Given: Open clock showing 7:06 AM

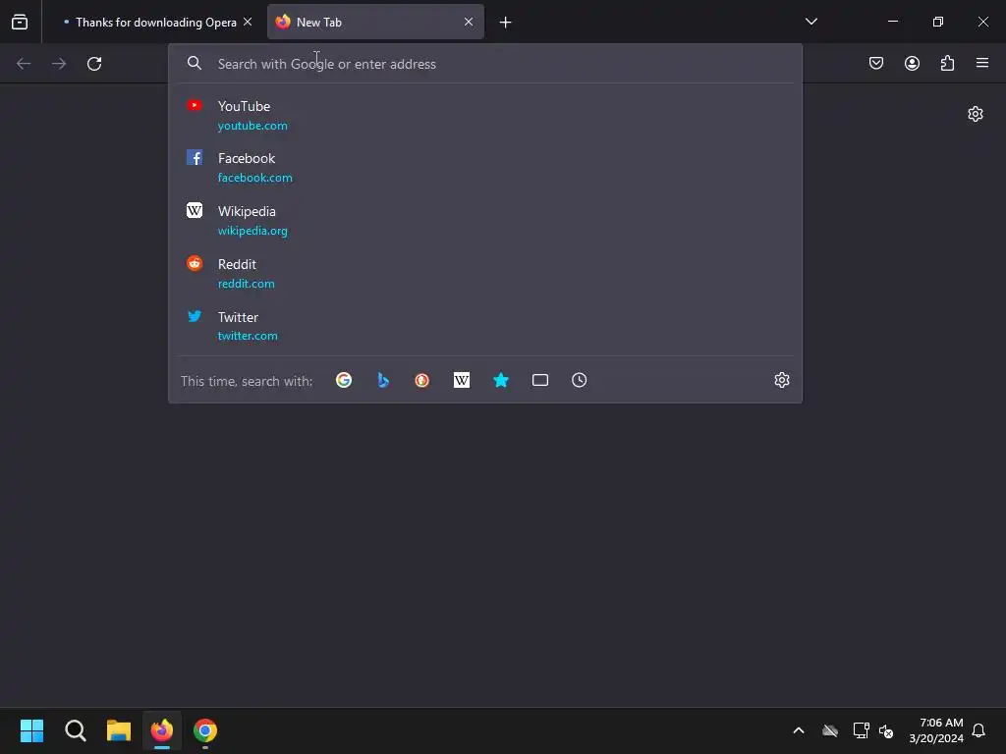Looking at the screenshot, I should [936, 730].
